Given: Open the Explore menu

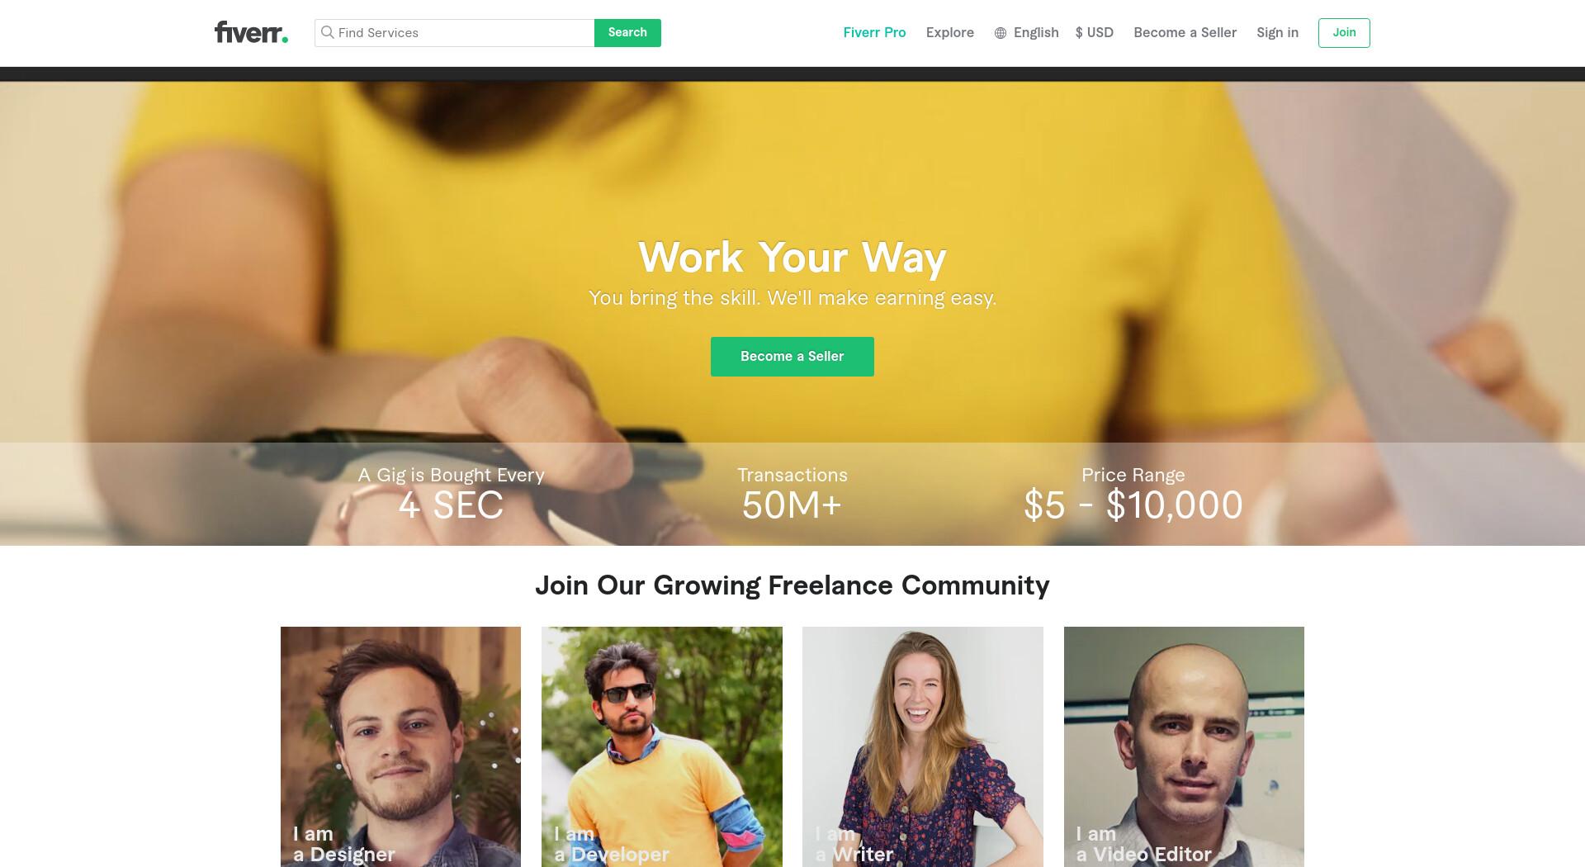Looking at the screenshot, I should tap(949, 32).
